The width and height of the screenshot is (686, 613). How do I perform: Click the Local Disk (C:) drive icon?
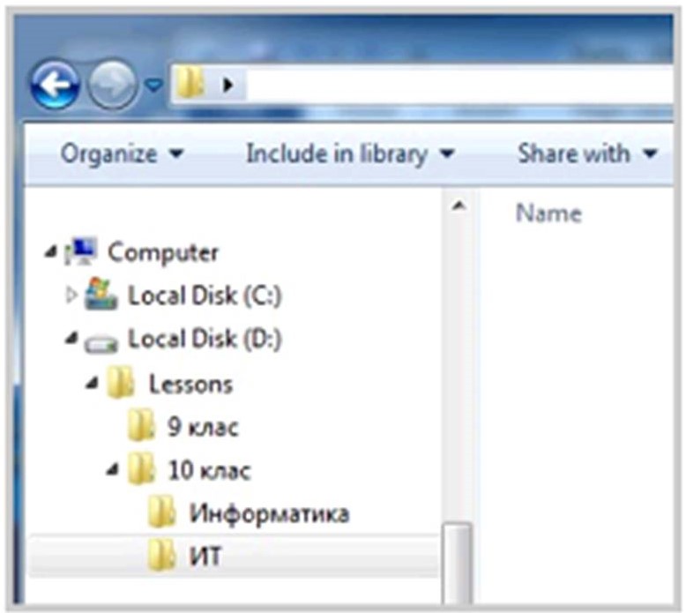tap(101, 296)
